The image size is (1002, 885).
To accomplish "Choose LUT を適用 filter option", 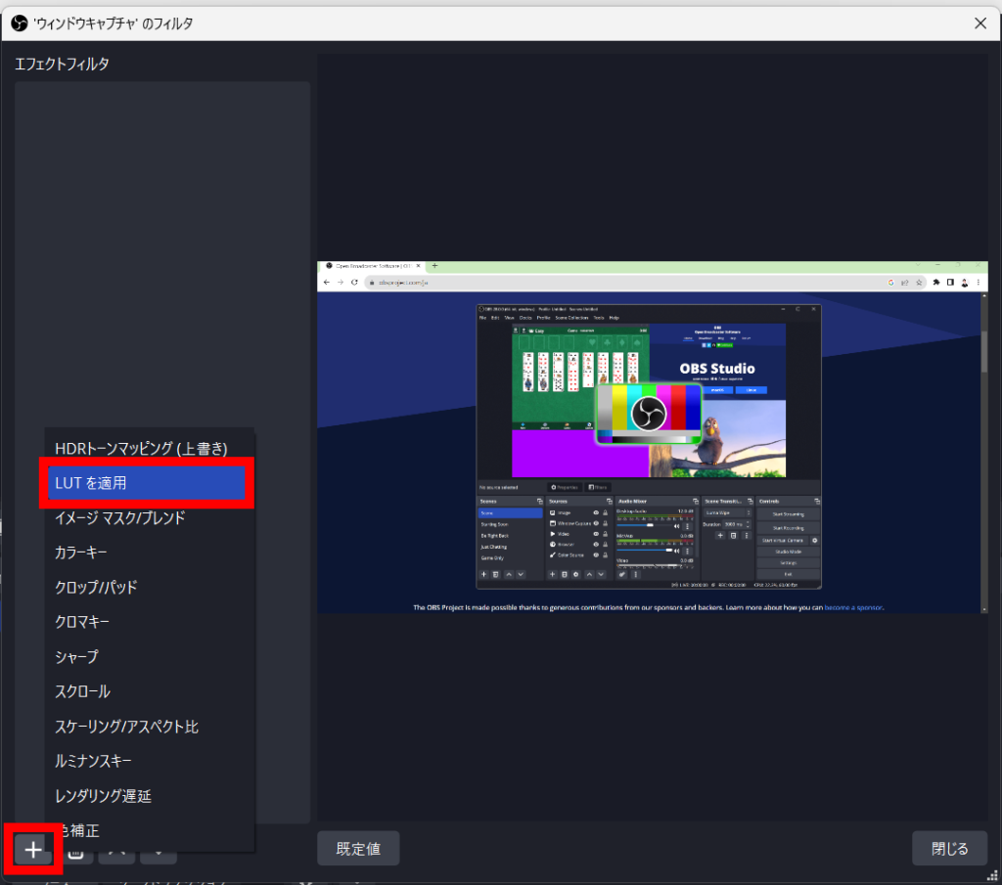I will [147, 483].
